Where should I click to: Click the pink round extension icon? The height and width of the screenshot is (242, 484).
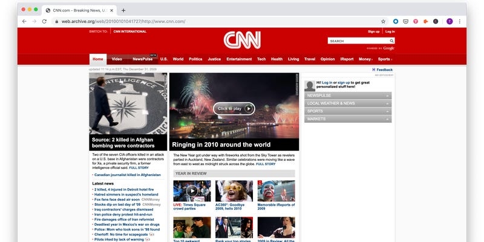click(416, 21)
